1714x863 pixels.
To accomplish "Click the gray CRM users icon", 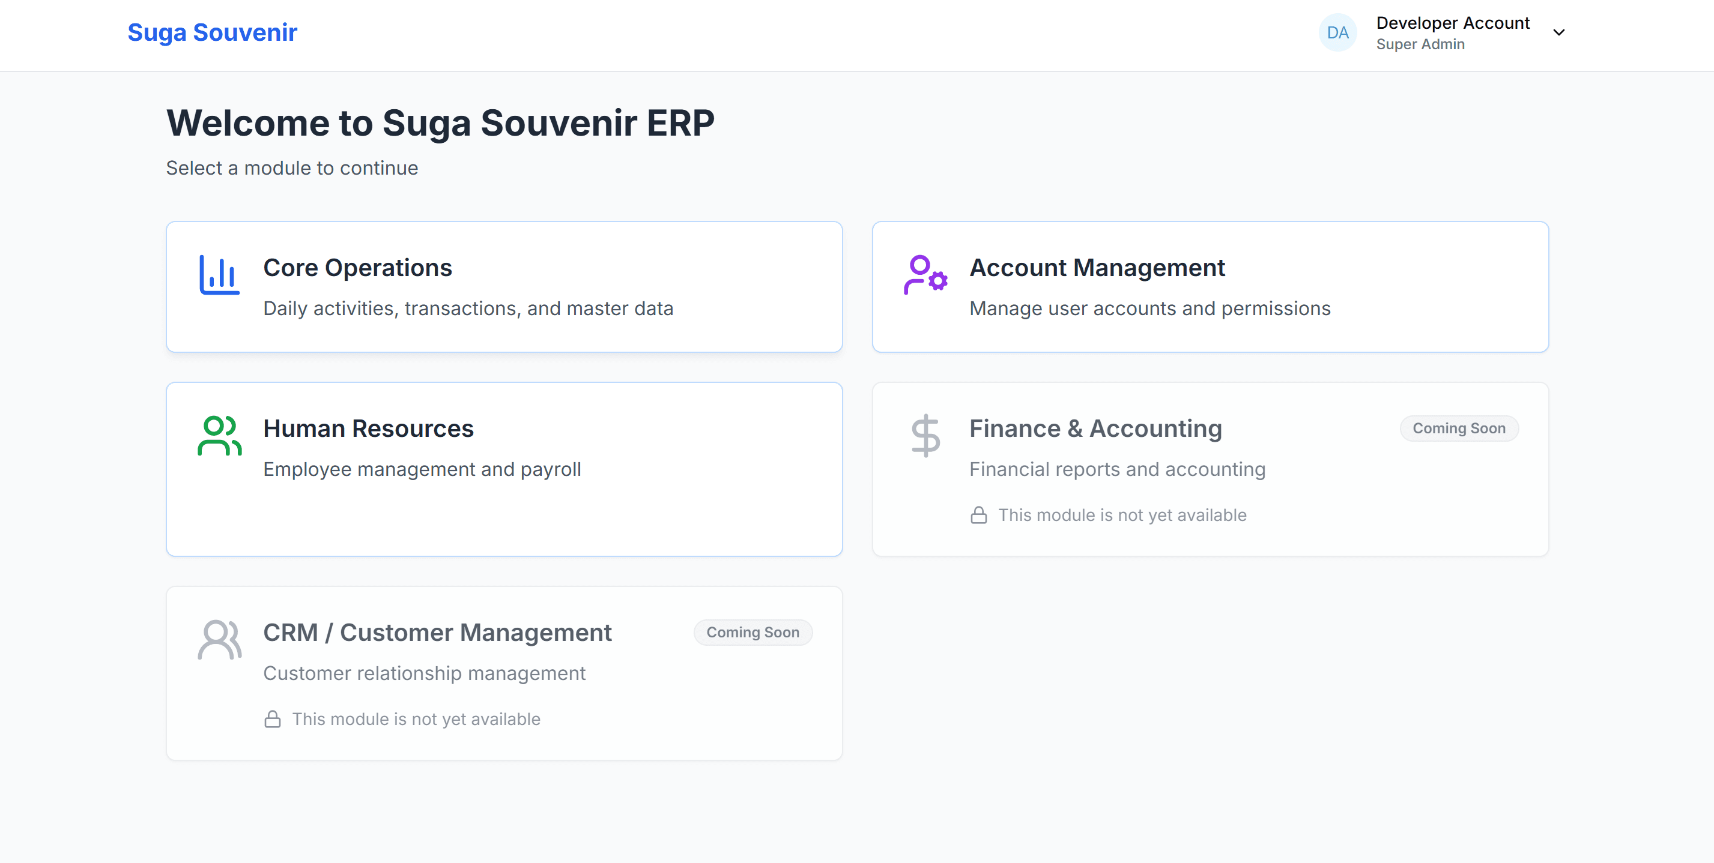I will click(219, 640).
